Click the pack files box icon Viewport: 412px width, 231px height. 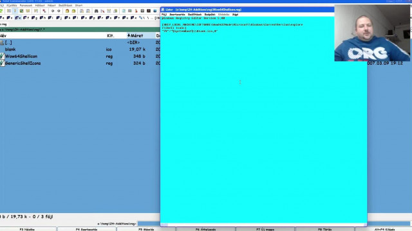[67, 11]
